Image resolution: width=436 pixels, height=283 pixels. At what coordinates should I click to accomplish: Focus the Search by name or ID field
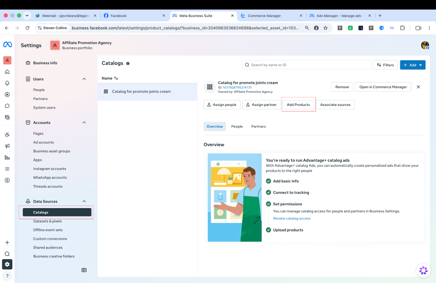(x=307, y=65)
